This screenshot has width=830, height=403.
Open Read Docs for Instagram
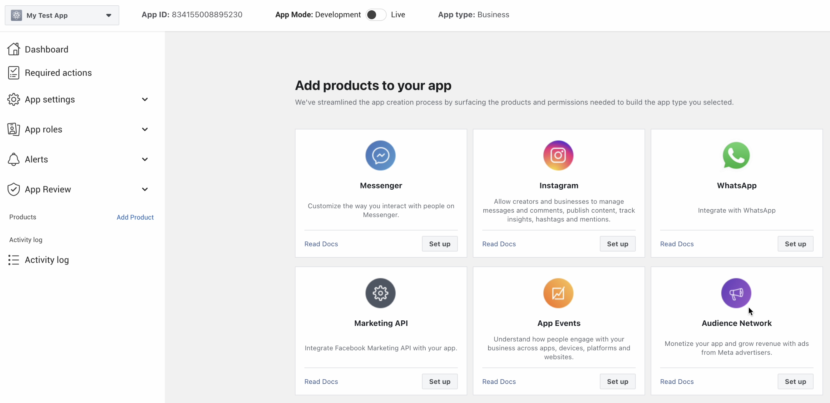click(x=499, y=244)
